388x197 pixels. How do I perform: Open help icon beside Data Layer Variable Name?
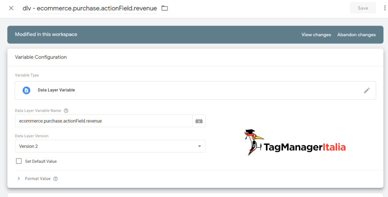[x=66, y=111]
